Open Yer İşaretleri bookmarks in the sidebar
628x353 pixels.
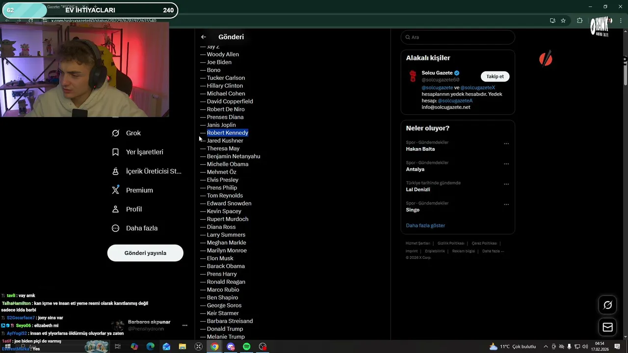[138, 152]
